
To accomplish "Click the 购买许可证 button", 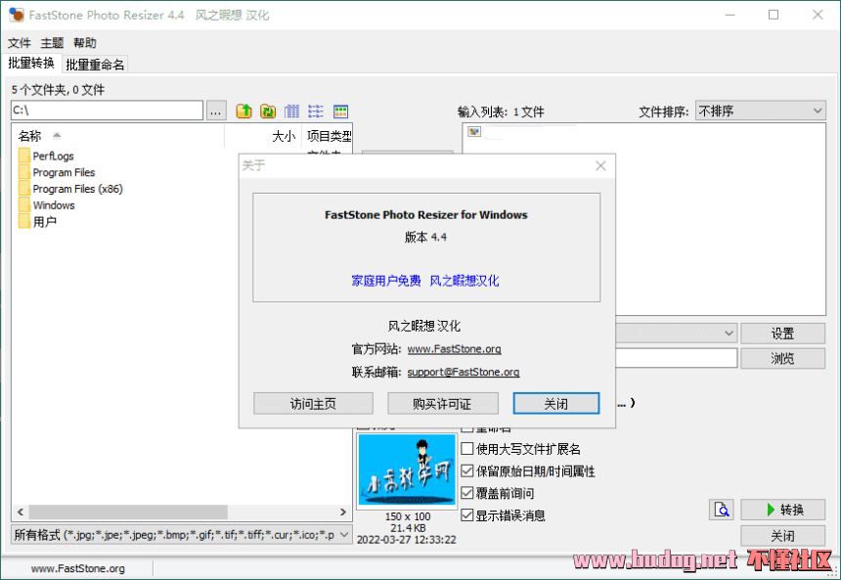I will click(x=442, y=404).
